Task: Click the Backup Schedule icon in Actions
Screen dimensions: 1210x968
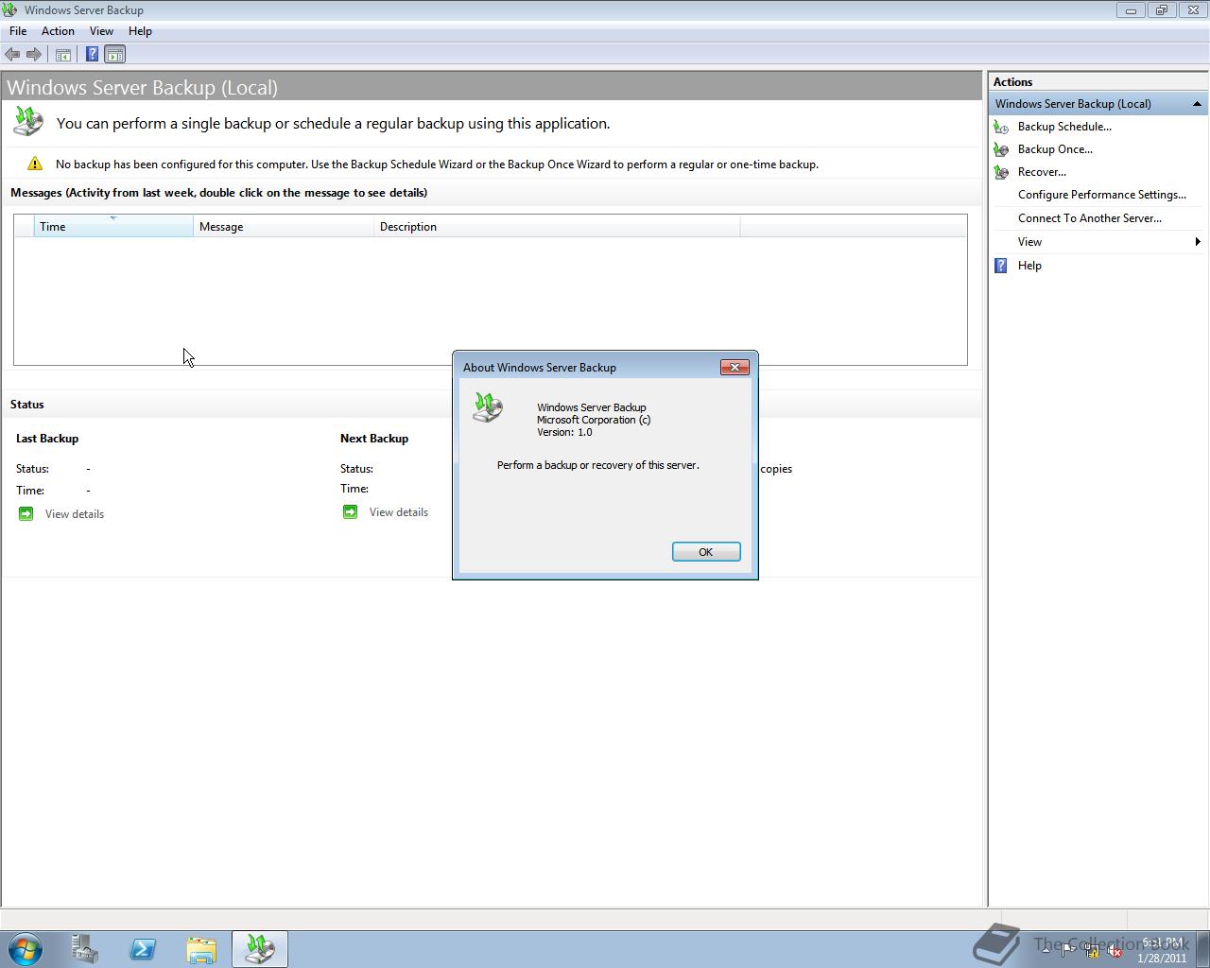Action: [x=1001, y=127]
